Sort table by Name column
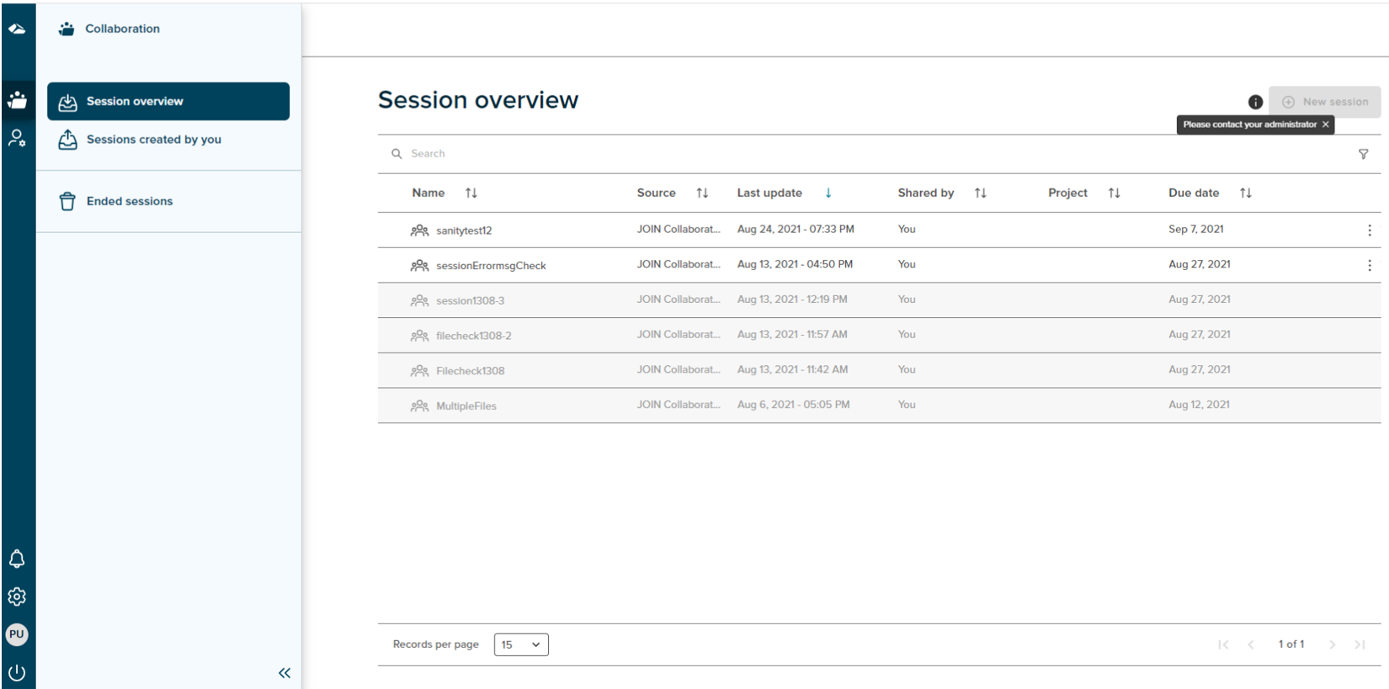Viewport: 1389px width, 689px height. [471, 193]
